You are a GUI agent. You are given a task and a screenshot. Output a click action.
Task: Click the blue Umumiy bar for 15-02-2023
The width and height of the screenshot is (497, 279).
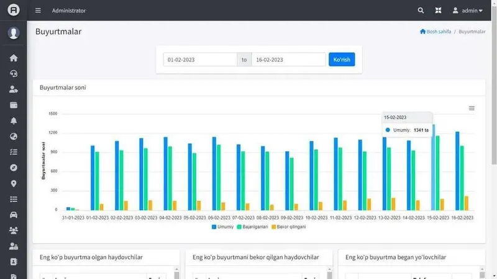(433, 167)
